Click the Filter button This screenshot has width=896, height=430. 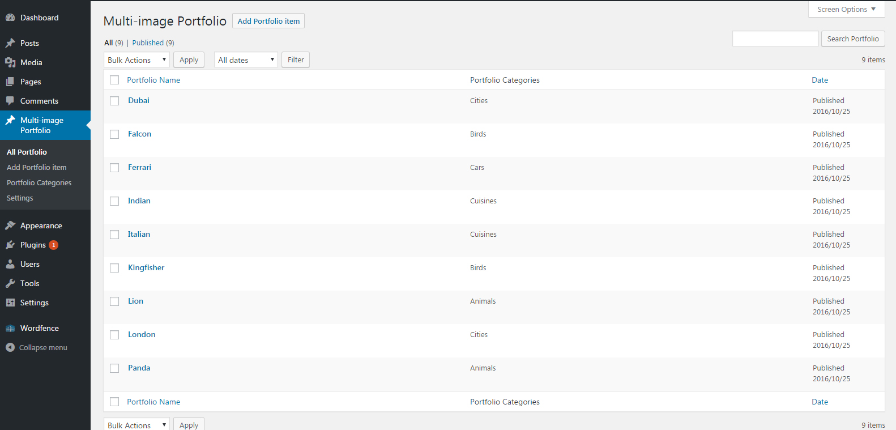point(296,59)
